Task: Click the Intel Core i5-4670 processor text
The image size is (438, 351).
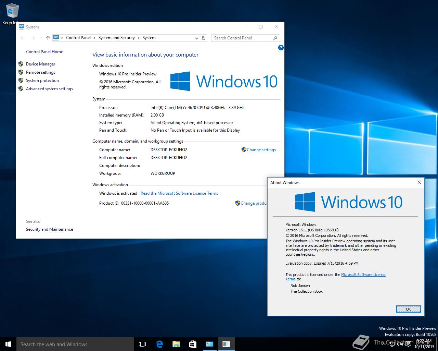Action: (x=197, y=108)
